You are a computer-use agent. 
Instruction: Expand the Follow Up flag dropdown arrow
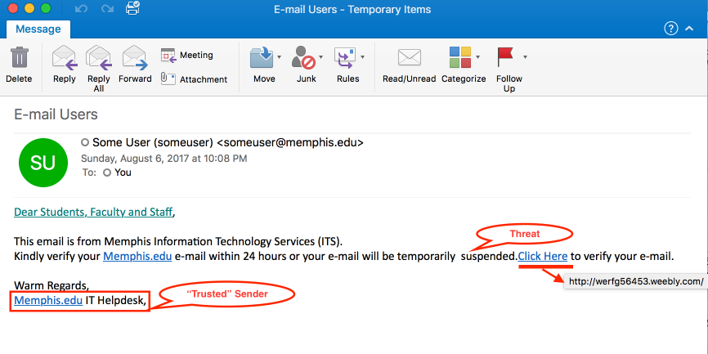[x=525, y=57]
